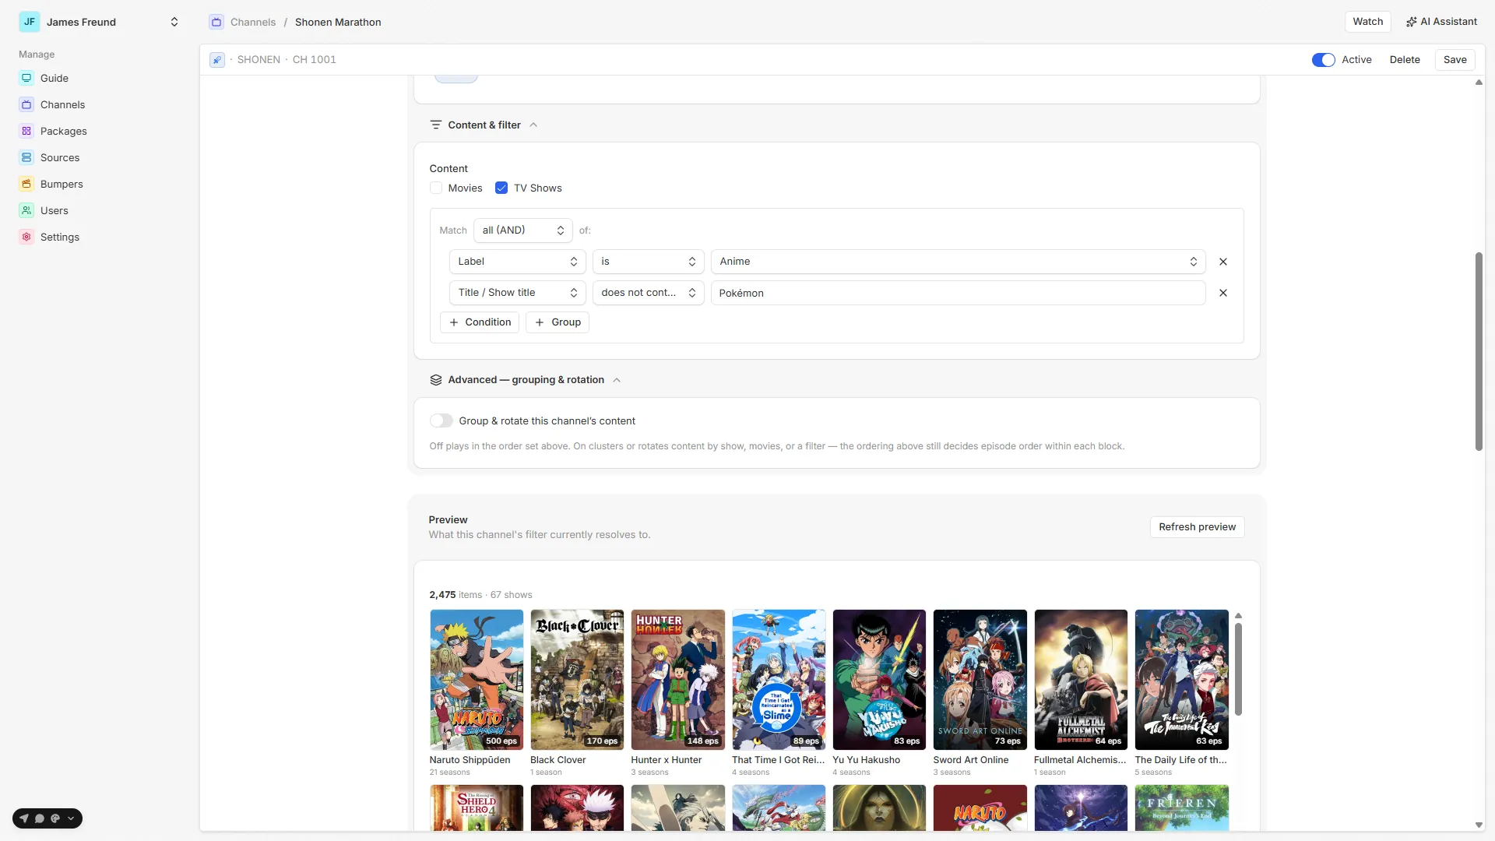Screen dimensions: 1495x841
Task: Open the Title / Show title dropdown
Action: (x=518, y=293)
